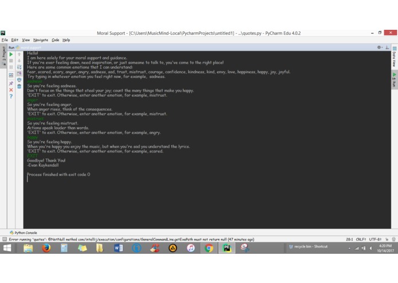
Task: Show hidden system tray icons
Action: pos(349,249)
